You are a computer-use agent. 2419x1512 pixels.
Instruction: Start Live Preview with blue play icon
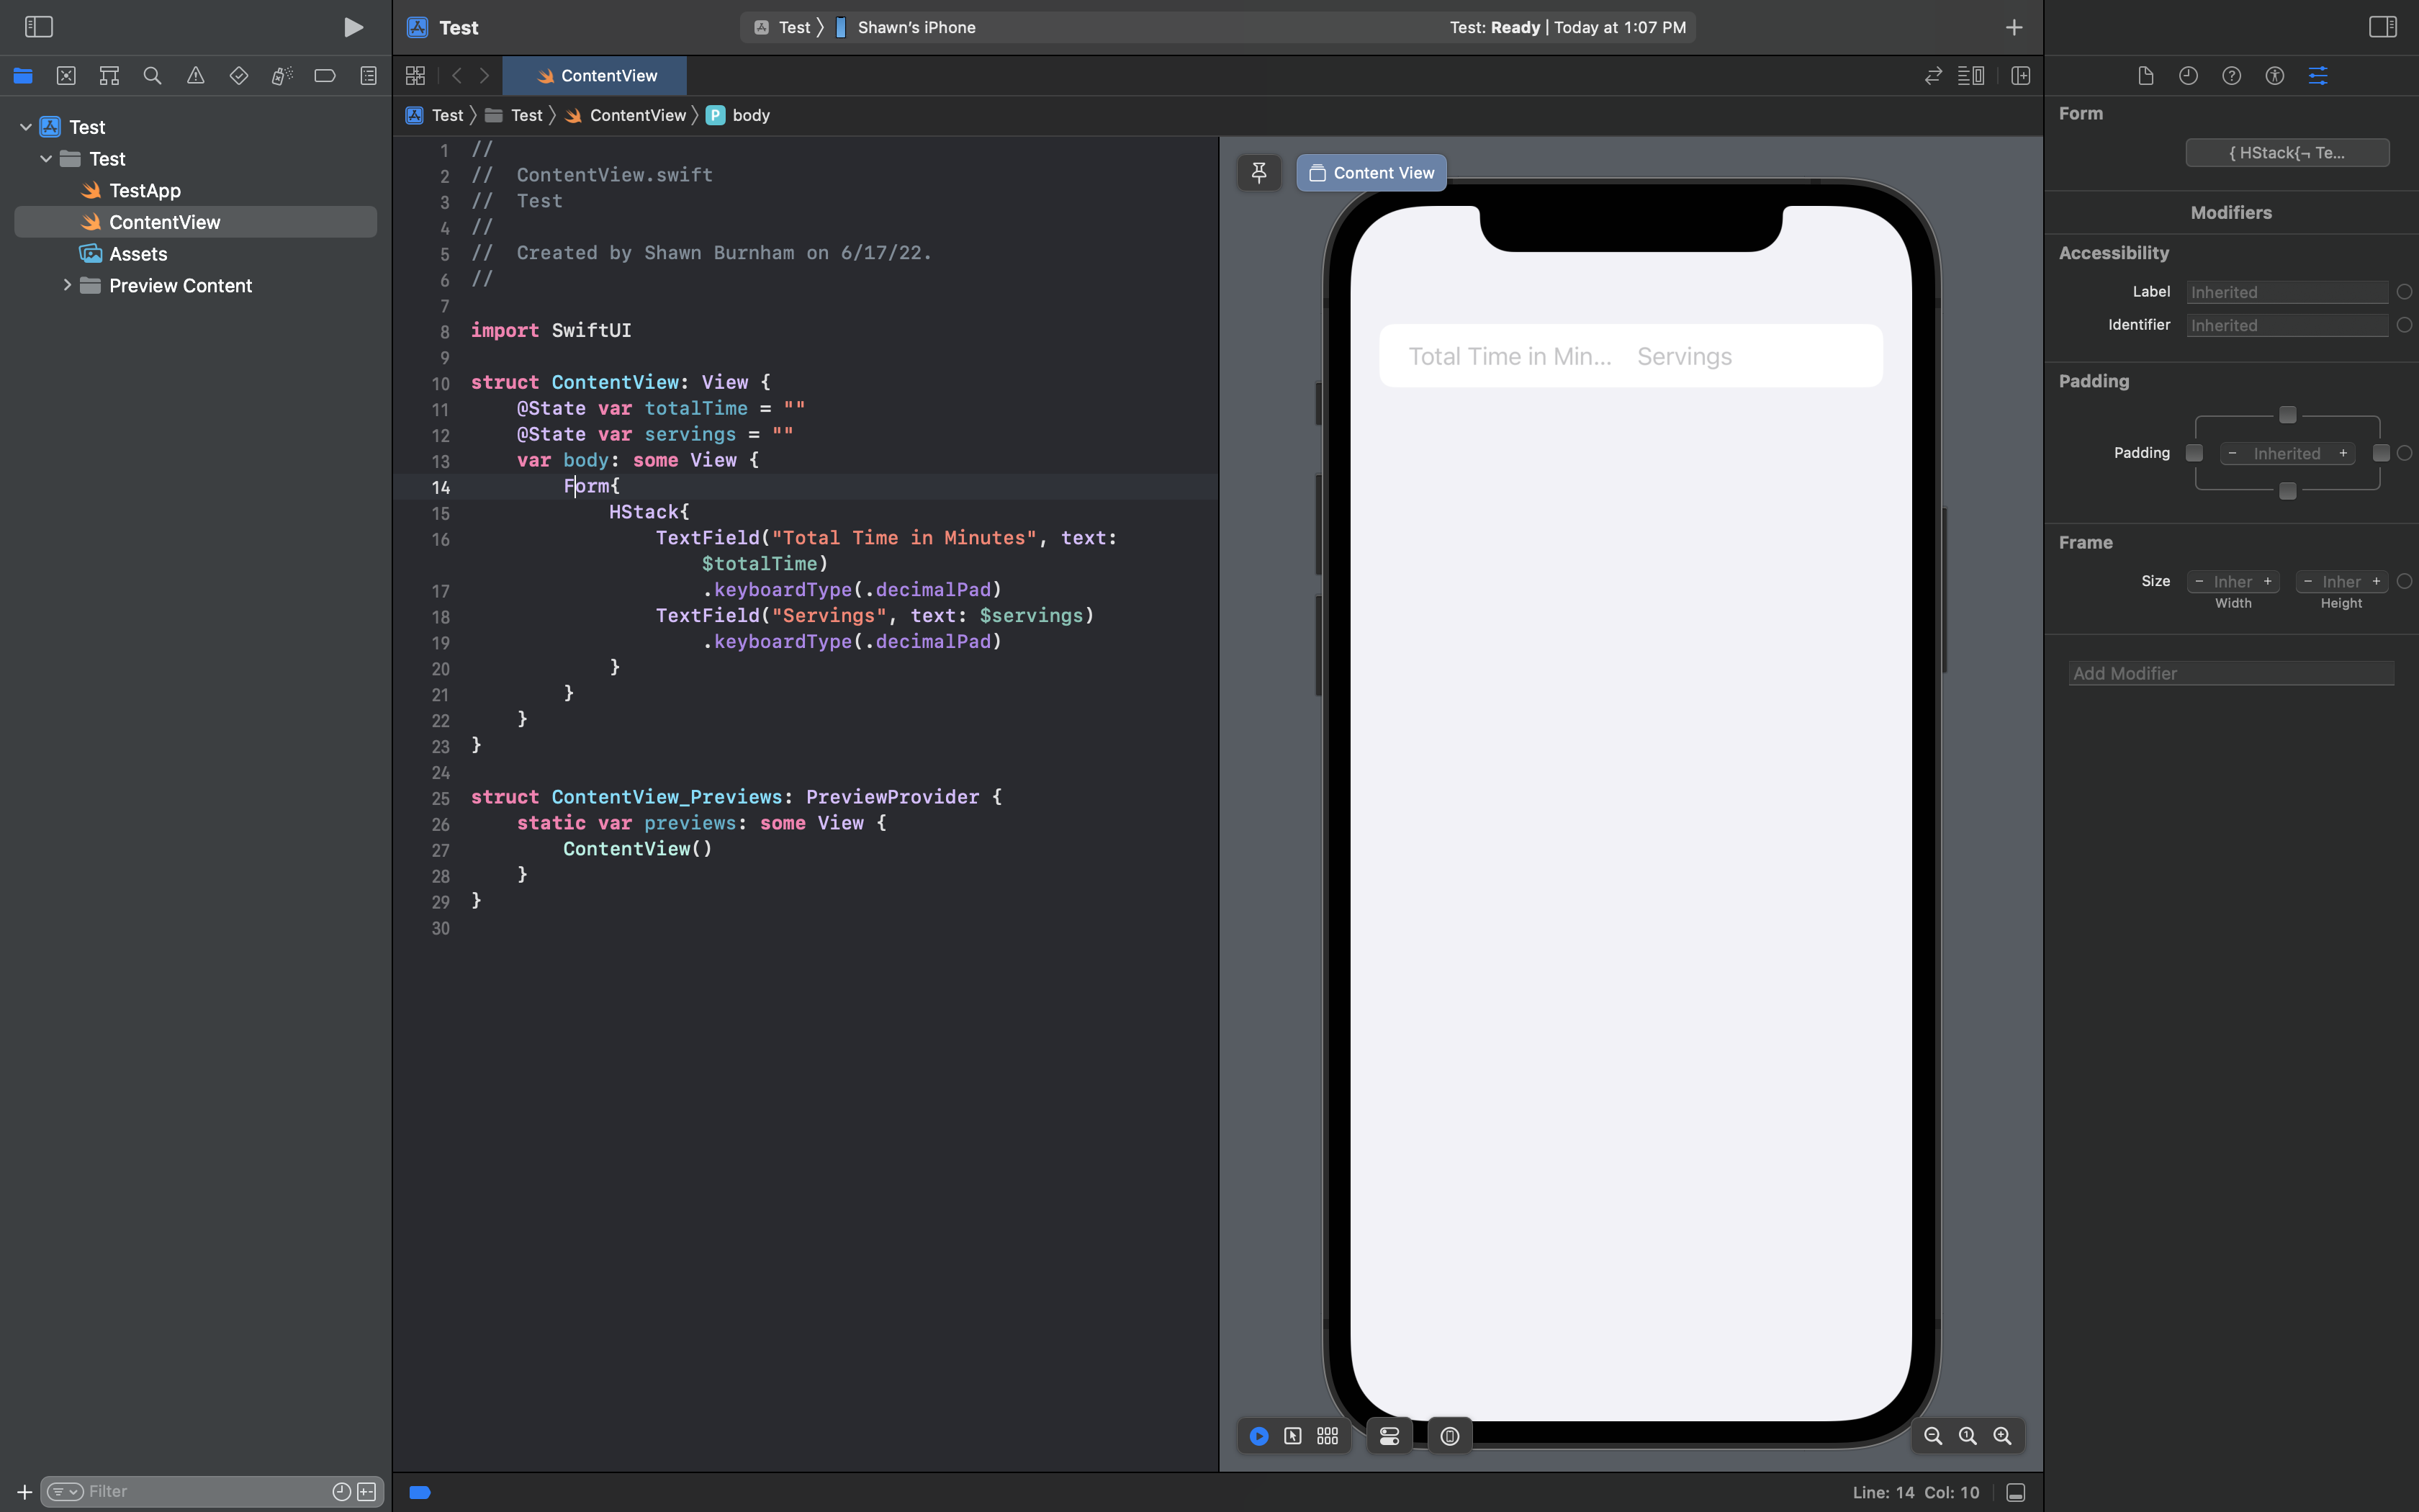tap(1258, 1436)
